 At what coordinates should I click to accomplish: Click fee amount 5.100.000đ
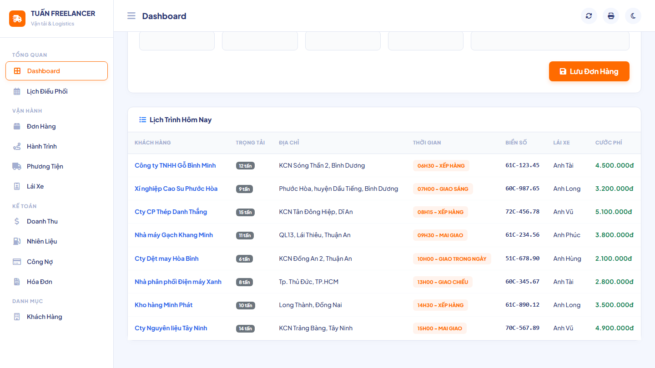pos(614,212)
